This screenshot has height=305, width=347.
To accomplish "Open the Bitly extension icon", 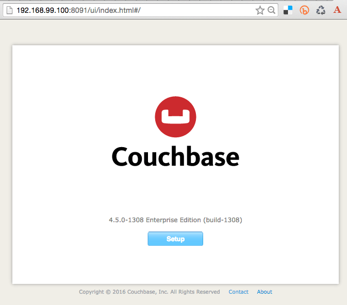I will click(304, 10).
